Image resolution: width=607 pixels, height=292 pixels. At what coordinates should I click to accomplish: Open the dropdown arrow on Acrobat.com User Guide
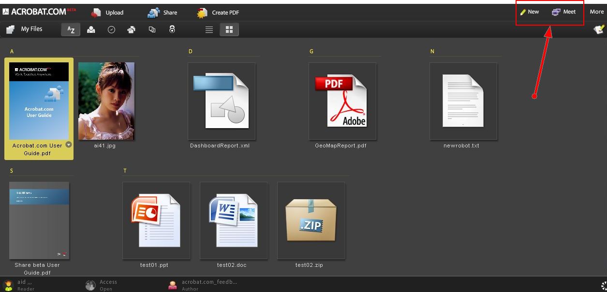point(69,144)
